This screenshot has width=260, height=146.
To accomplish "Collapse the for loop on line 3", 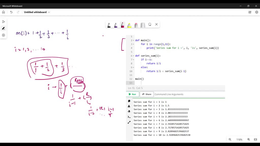I will 134,44.
